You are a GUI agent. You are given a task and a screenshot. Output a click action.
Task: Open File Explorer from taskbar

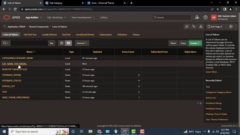pyautogui.click(x=90, y=132)
